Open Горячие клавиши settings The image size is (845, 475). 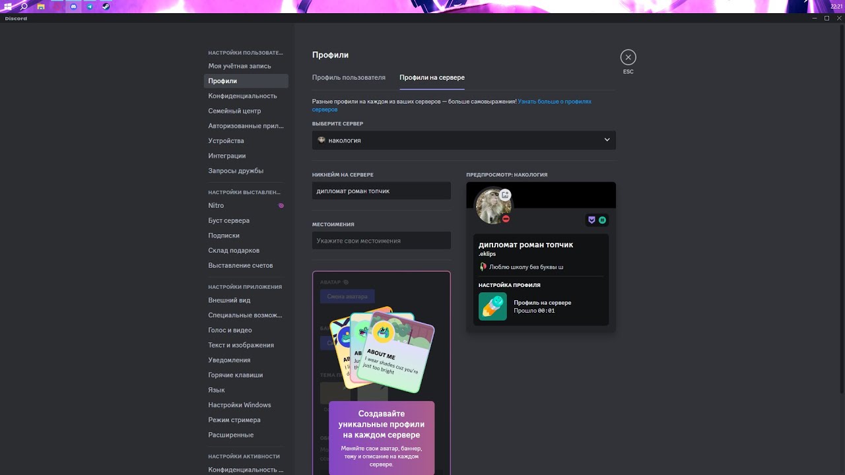tap(246, 375)
